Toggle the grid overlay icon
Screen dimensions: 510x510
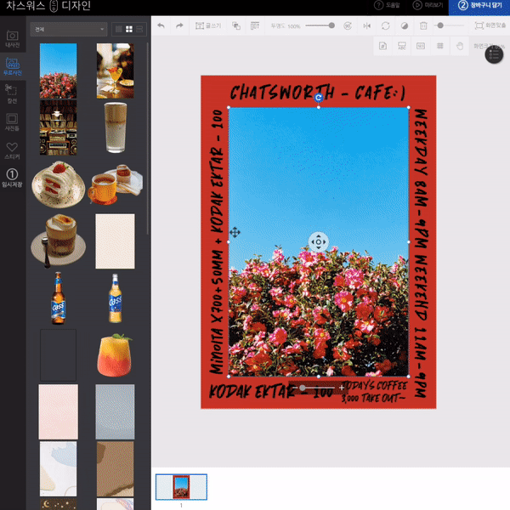(439, 46)
